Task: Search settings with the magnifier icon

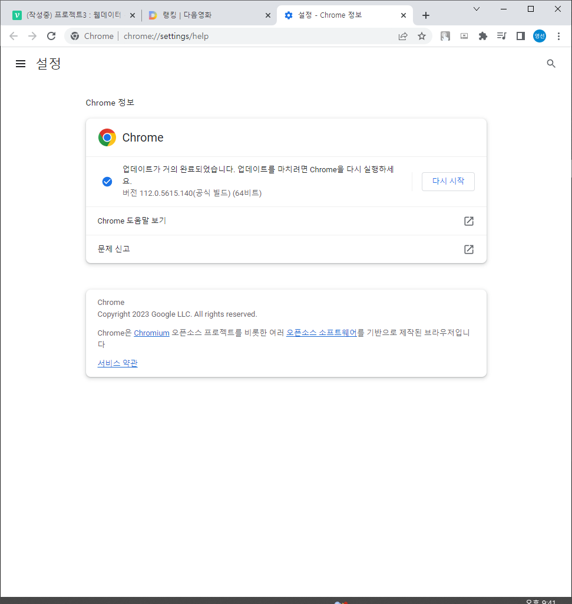Action: 551,64
